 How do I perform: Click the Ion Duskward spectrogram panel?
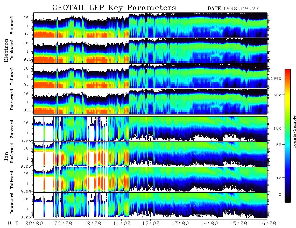150,154
